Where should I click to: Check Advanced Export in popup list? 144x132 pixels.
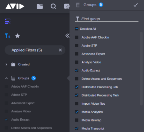(x=77, y=54)
